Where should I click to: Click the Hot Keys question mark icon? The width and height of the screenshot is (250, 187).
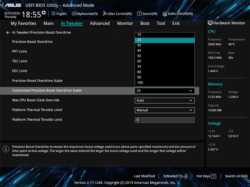click(x=214, y=176)
